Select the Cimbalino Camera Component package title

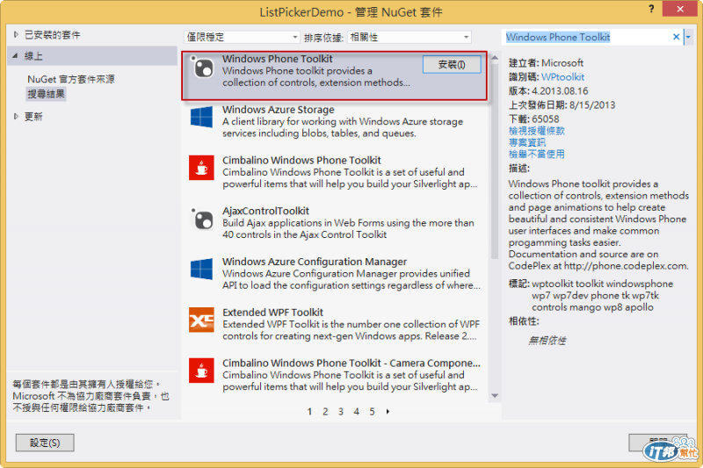click(351, 363)
